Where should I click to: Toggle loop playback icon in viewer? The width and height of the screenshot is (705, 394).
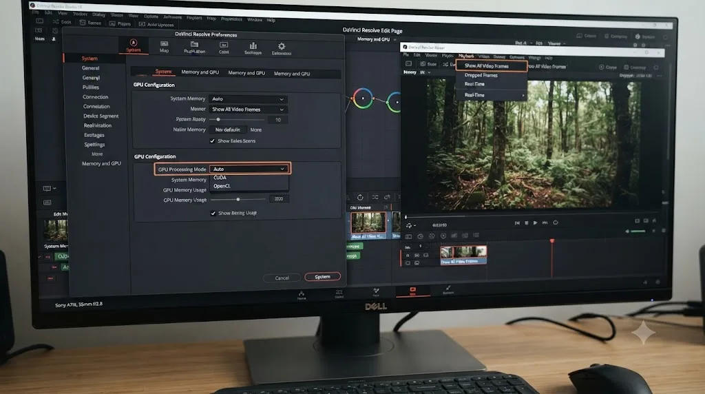coord(556,222)
